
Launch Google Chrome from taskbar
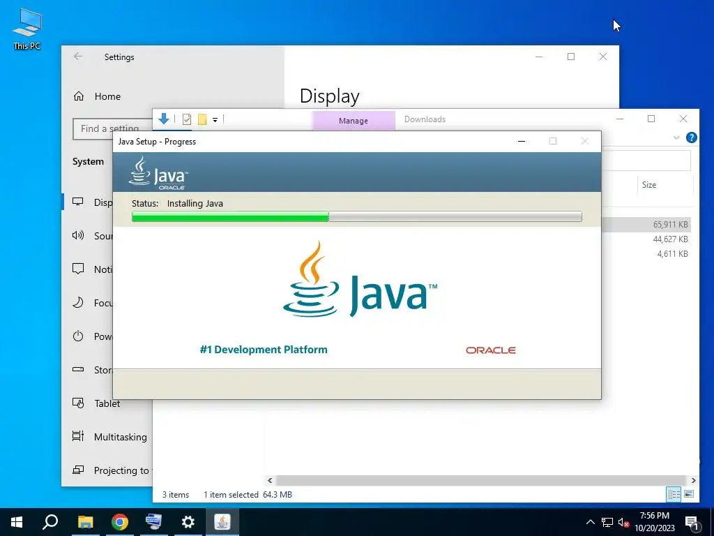(x=120, y=522)
